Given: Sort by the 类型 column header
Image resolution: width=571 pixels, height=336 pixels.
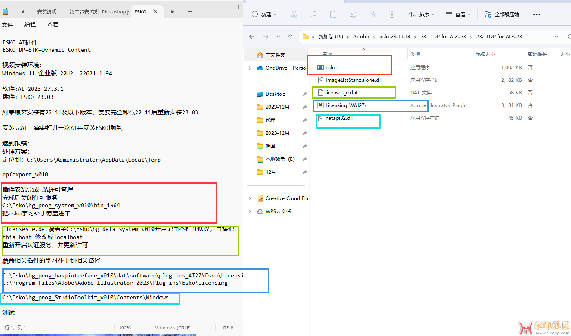Looking at the screenshot, I should [415, 54].
